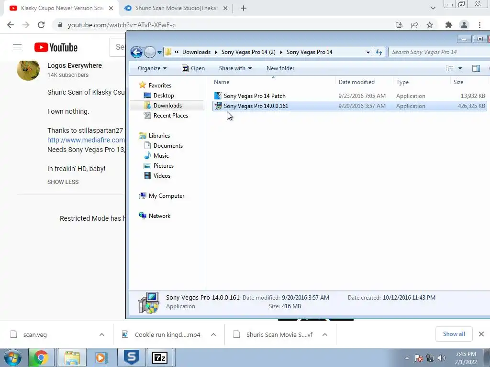Open the Organize menu
Screen dimensions: 490x367
152,68
